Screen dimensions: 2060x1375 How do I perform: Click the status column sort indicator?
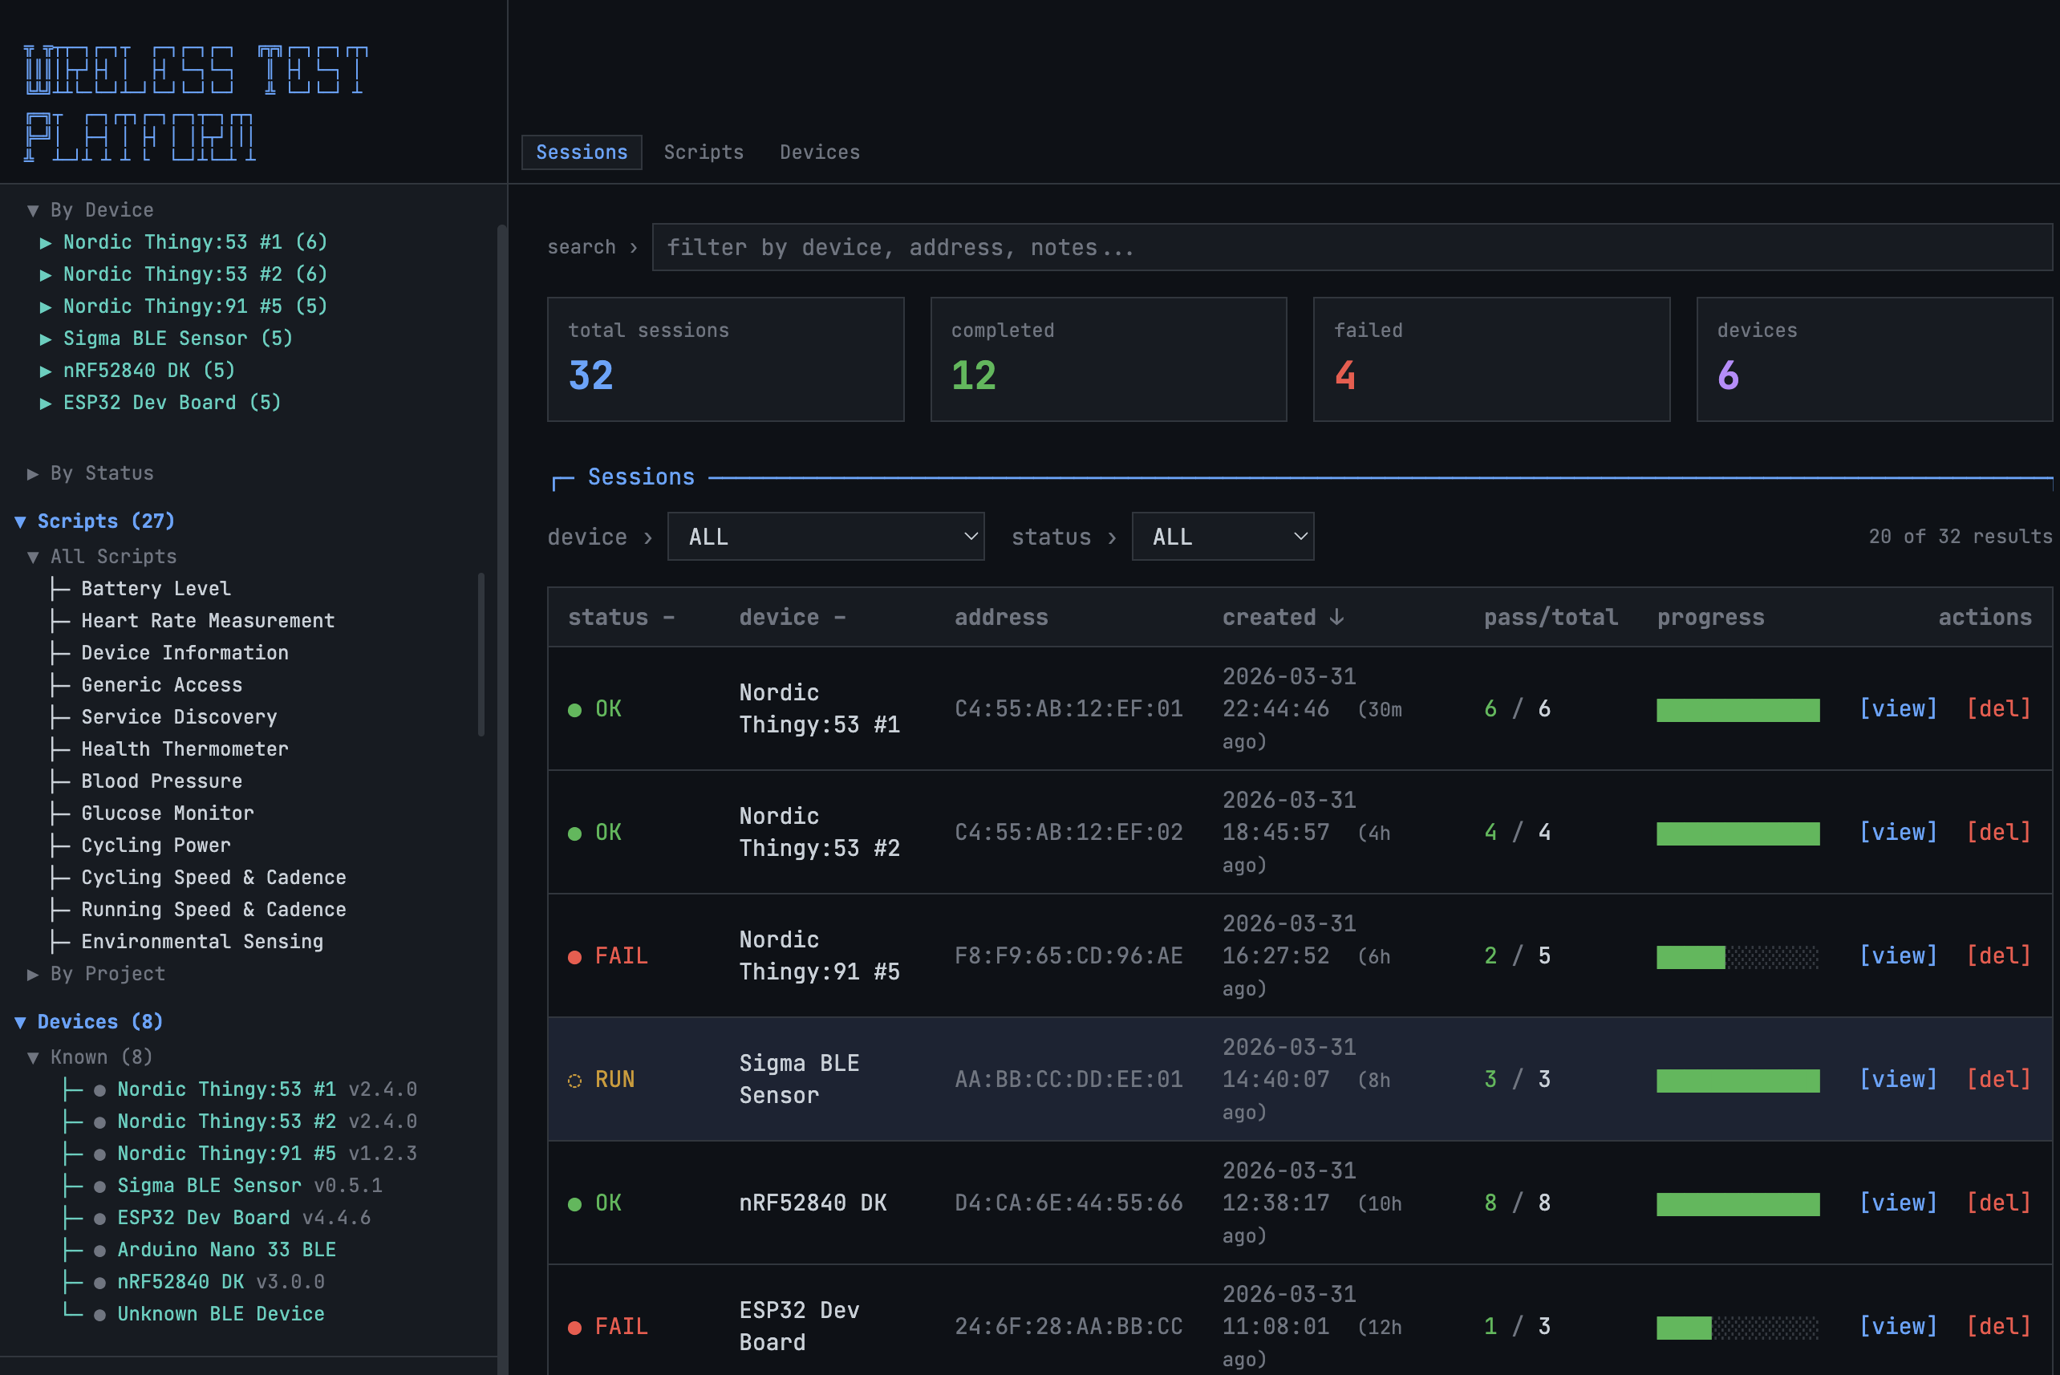(x=669, y=618)
